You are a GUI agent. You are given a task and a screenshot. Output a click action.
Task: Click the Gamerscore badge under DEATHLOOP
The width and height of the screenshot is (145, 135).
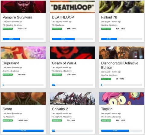pyautogui.click(x=57, y=29)
